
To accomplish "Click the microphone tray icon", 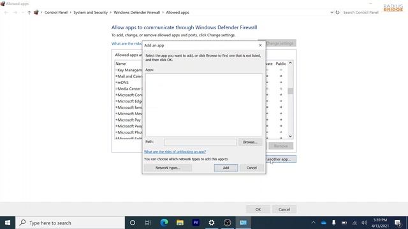I will (333, 223).
